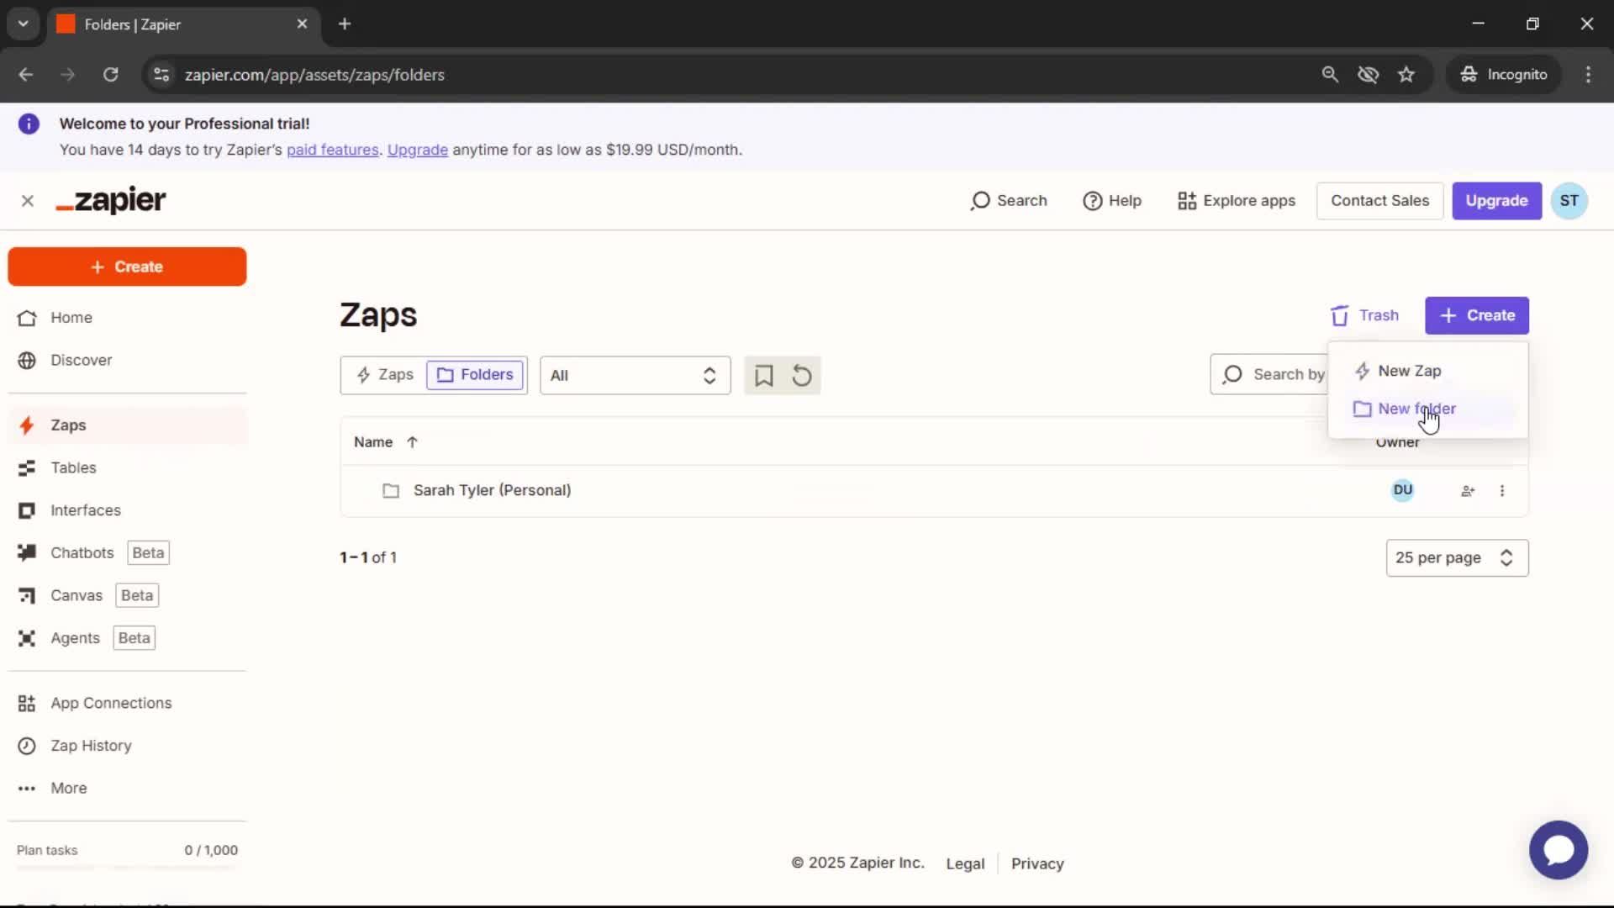Click the orange Create button

pyautogui.click(x=127, y=267)
